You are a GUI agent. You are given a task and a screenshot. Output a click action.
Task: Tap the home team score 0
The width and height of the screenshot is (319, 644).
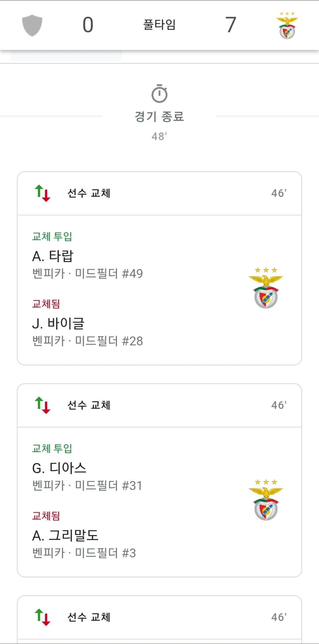pyautogui.click(x=88, y=25)
